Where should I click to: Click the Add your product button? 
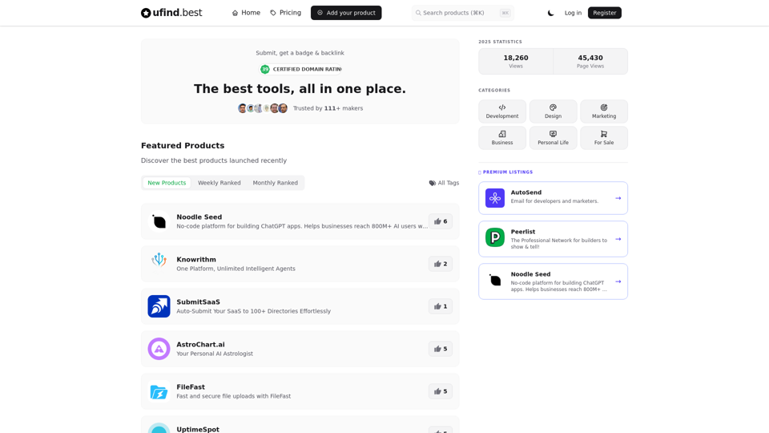coord(346,13)
